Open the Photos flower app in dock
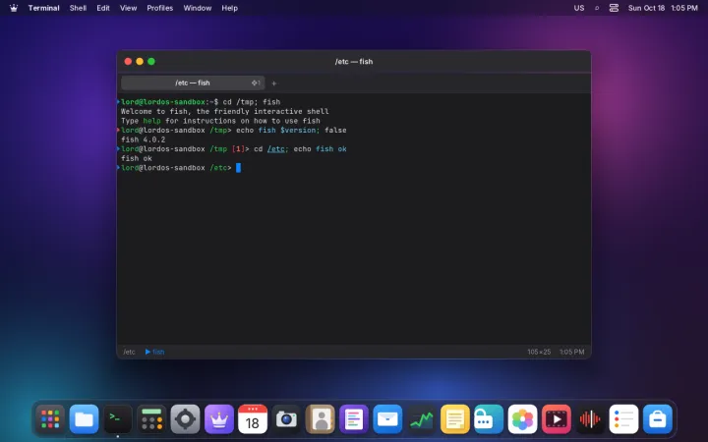The image size is (708, 442). [x=522, y=419]
